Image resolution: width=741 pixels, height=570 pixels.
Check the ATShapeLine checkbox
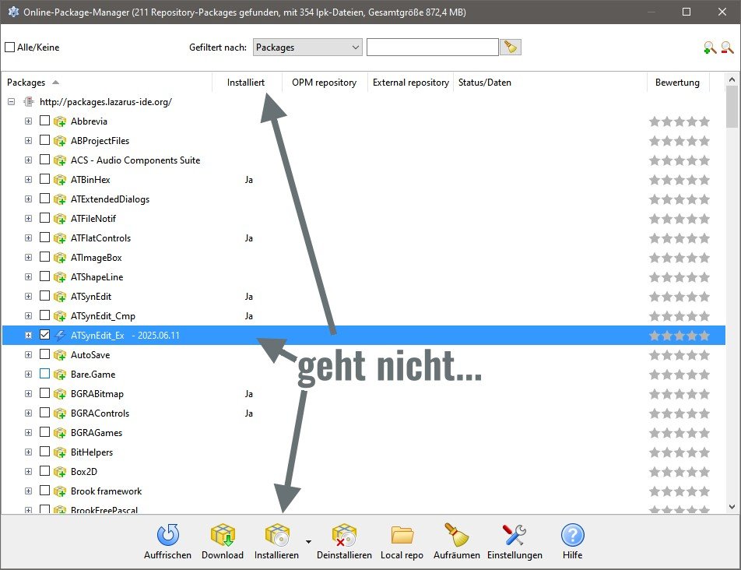click(44, 276)
